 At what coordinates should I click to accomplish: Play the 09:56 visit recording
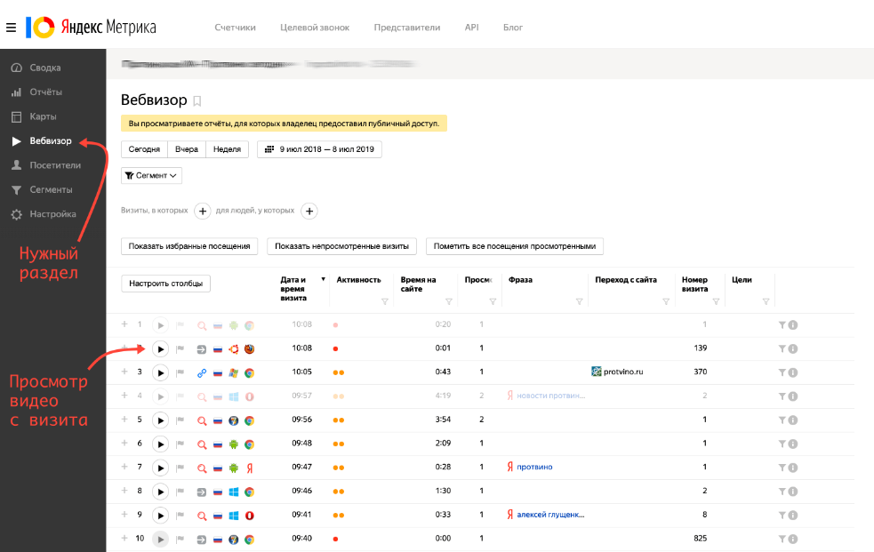coord(161,420)
